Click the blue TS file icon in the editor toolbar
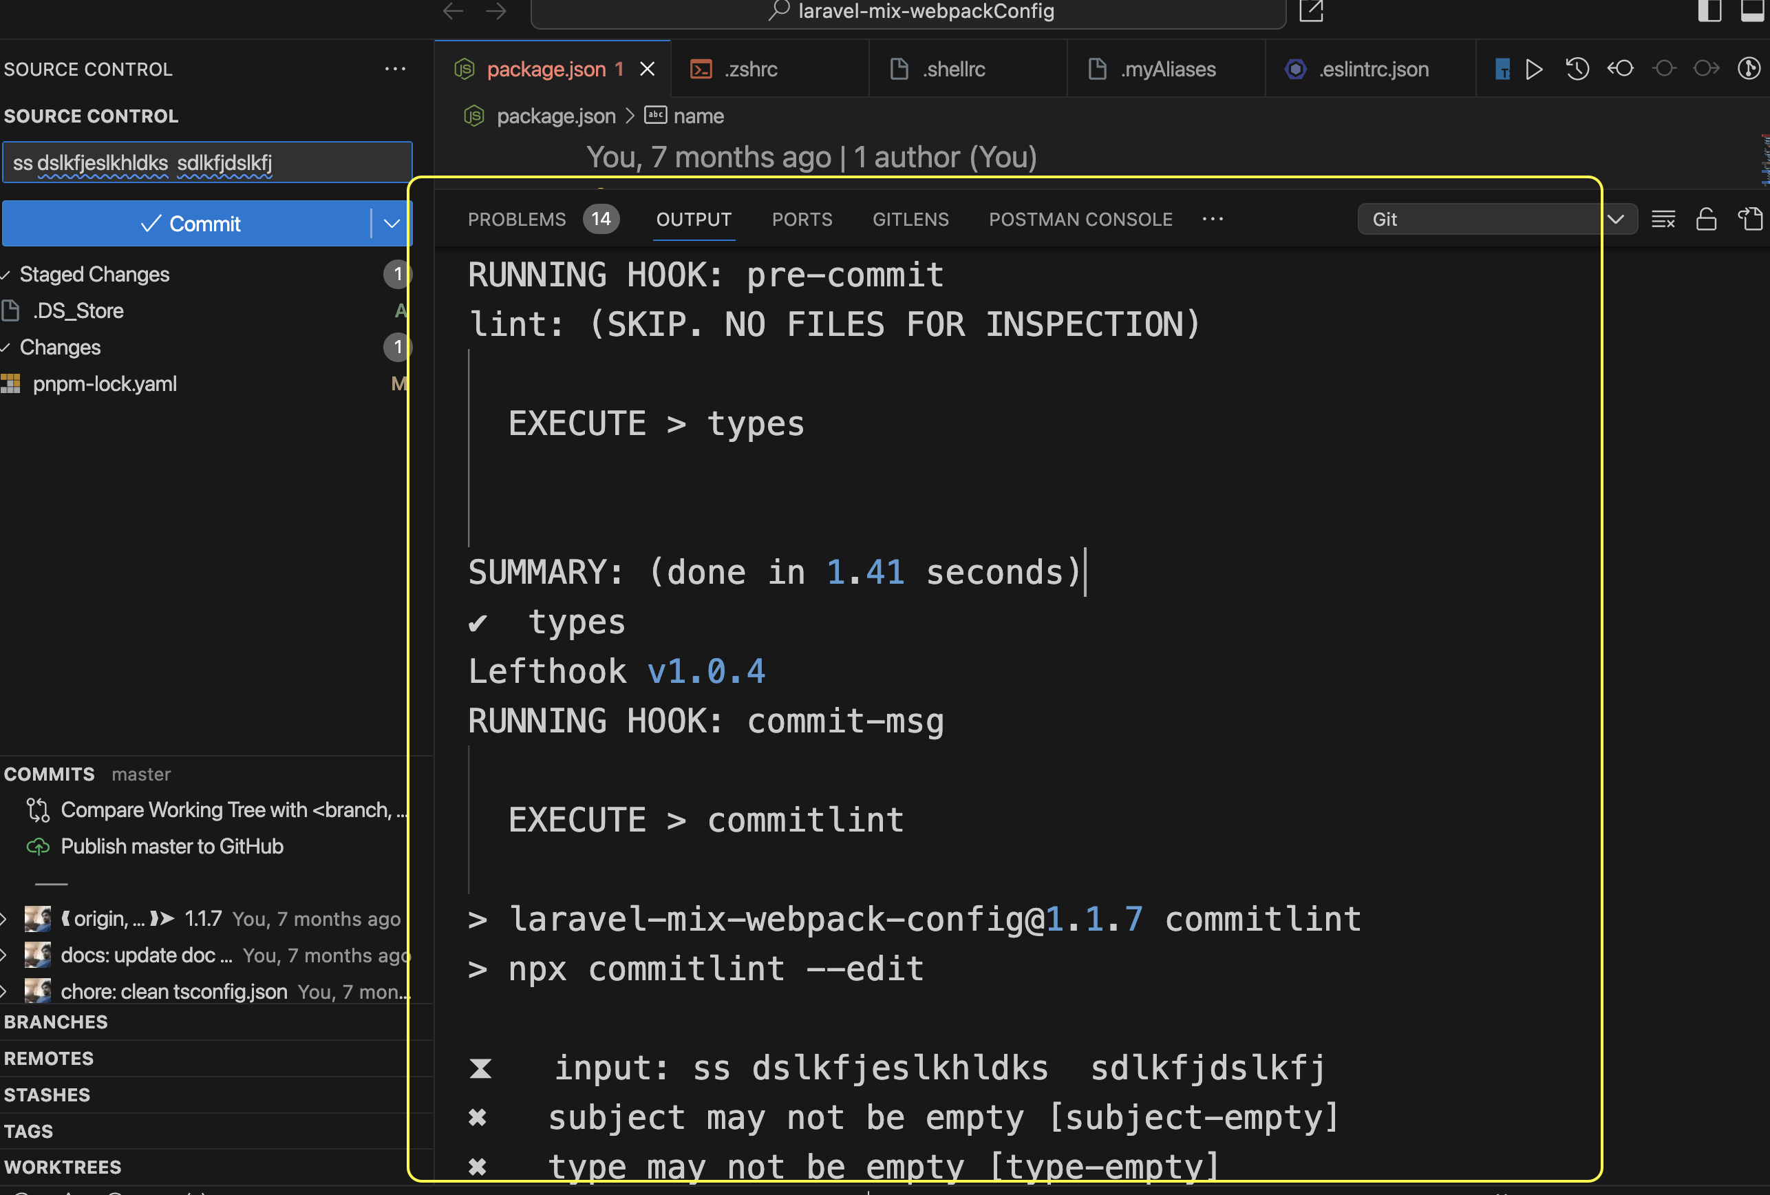 1502,70
